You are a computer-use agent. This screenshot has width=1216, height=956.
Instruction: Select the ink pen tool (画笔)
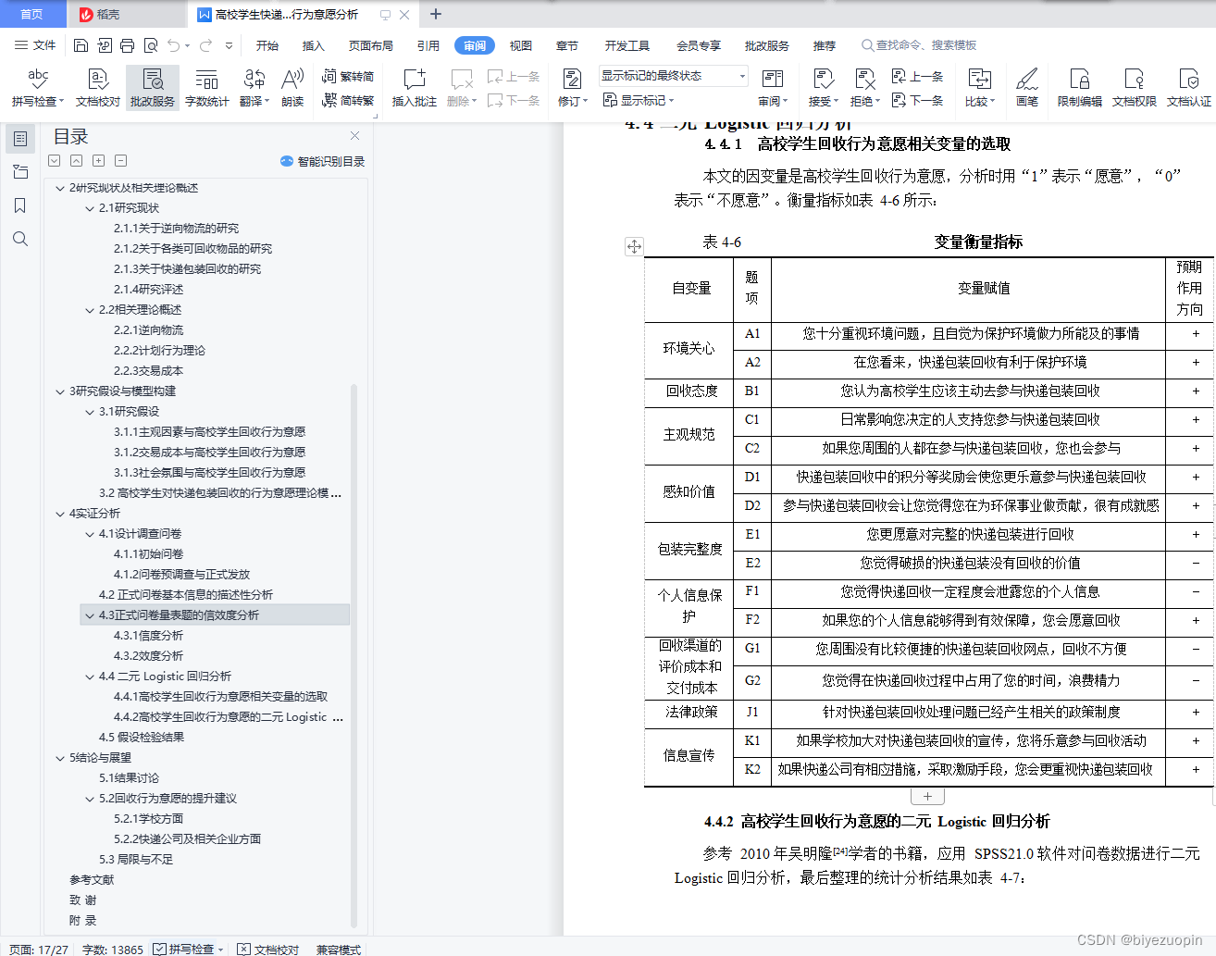tap(1027, 87)
